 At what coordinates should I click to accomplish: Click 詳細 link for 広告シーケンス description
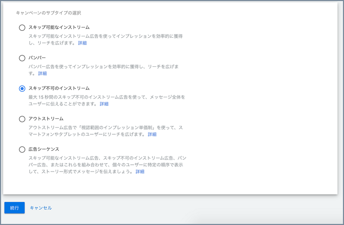(140, 172)
